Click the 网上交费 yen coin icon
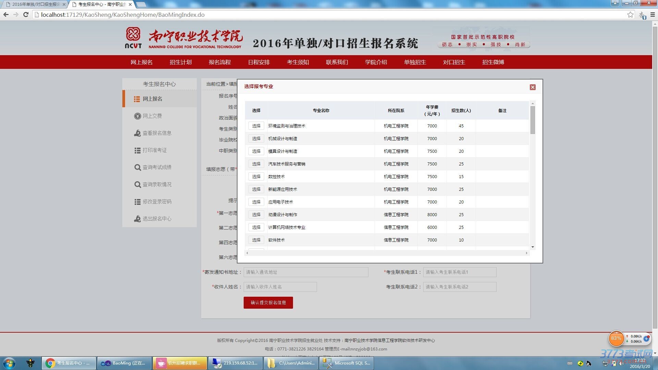This screenshot has width=658, height=370. pos(137,116)
